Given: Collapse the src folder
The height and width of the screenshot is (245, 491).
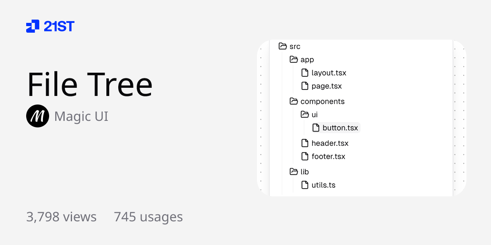Looking at the screenshot, I should [x=282, y=47].
